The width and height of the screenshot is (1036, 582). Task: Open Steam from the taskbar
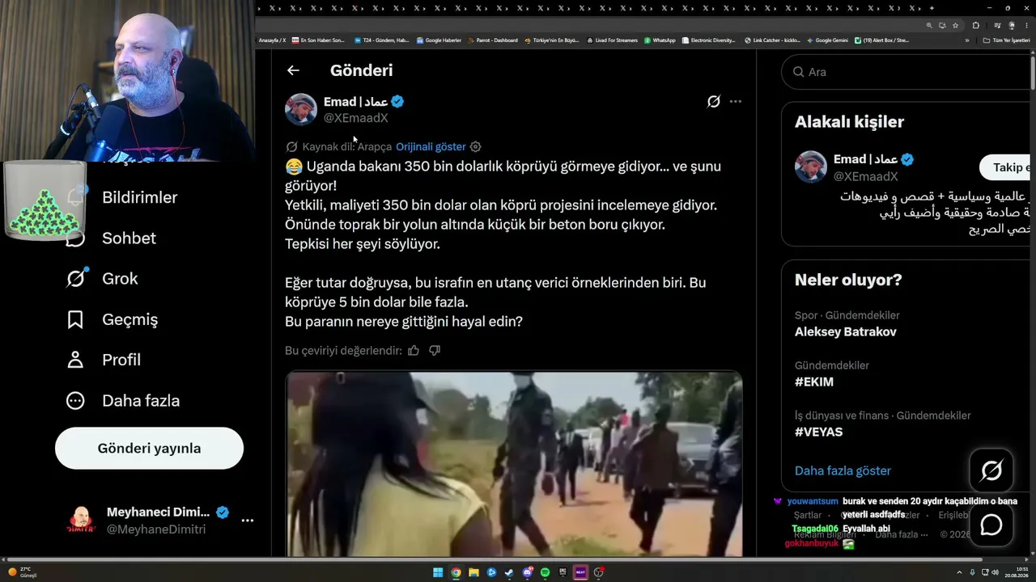pyautogui.click(x=509, y=572)
